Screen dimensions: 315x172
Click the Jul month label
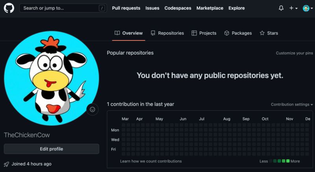[x=202, y=119]
